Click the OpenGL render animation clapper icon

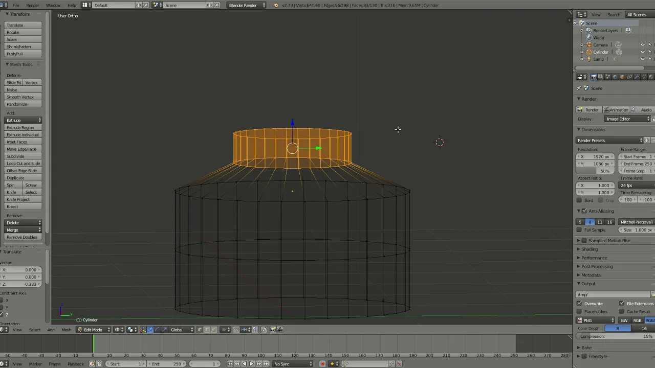pos(280,330)
